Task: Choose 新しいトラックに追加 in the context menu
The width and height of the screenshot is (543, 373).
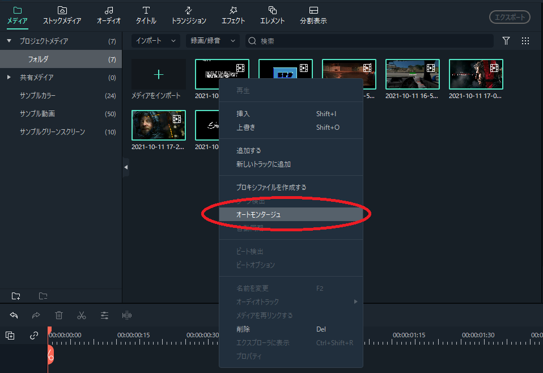Action: [x=291, y=164]
